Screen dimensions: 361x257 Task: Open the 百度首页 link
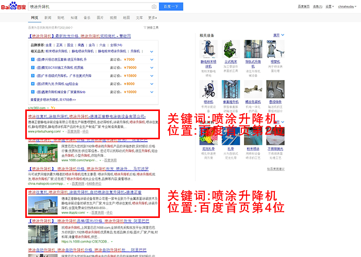[304, 6]
